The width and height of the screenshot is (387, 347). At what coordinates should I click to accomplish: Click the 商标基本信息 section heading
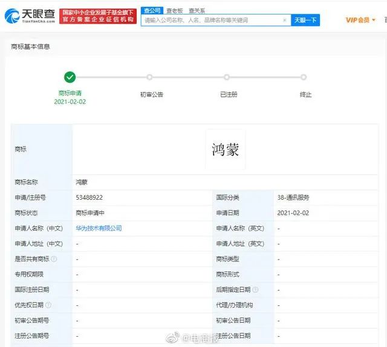30,46
